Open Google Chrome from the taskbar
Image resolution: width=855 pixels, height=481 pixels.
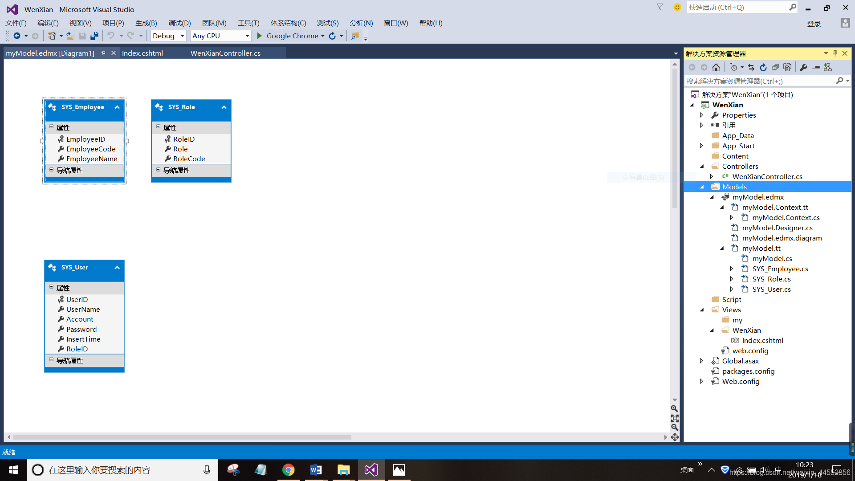click(289, 470)
